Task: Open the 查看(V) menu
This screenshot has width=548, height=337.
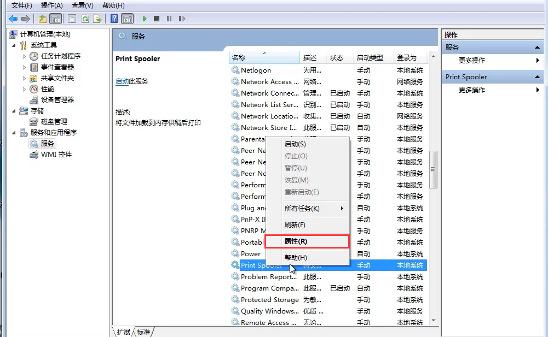Action: tap(83, 5)
